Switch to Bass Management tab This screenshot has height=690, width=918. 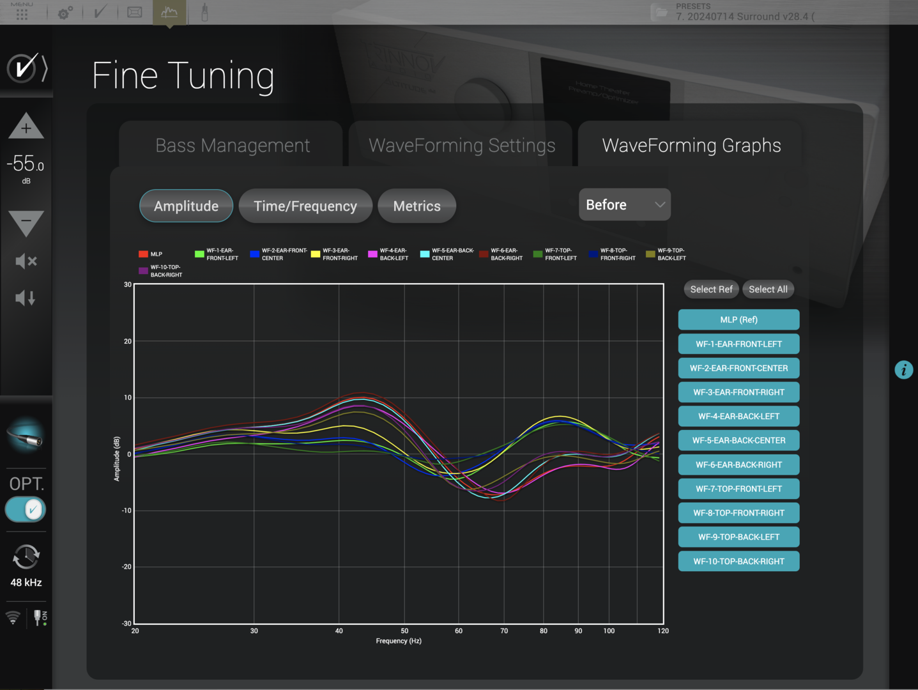point(233,146)
